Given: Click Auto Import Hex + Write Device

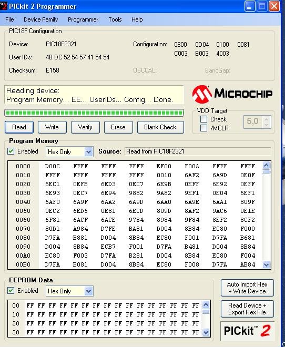Looking at the screenshot, I should 247,288.
